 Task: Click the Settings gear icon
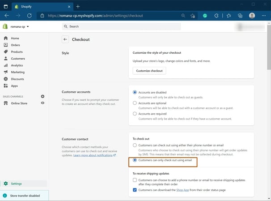6,184
